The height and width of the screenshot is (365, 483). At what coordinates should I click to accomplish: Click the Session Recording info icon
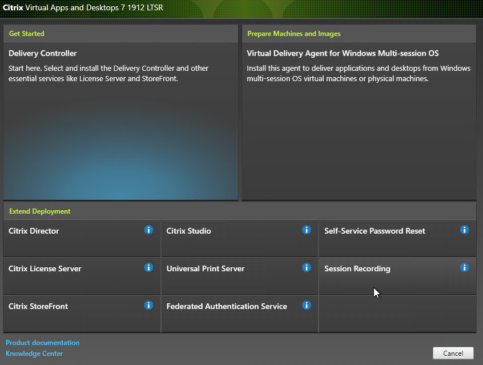tap(464, 267)
